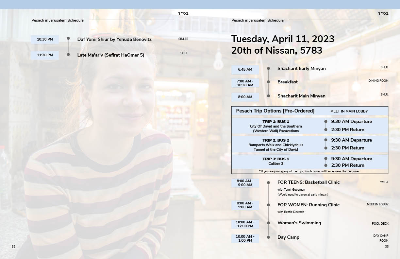Viewport: 400px width, 259px height.
Task: Select "Shacharit Early Minyan" entry
Action: (x=302, y=68)
